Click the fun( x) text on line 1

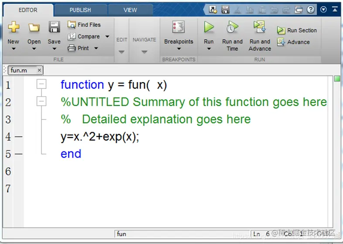coord(147,85)
